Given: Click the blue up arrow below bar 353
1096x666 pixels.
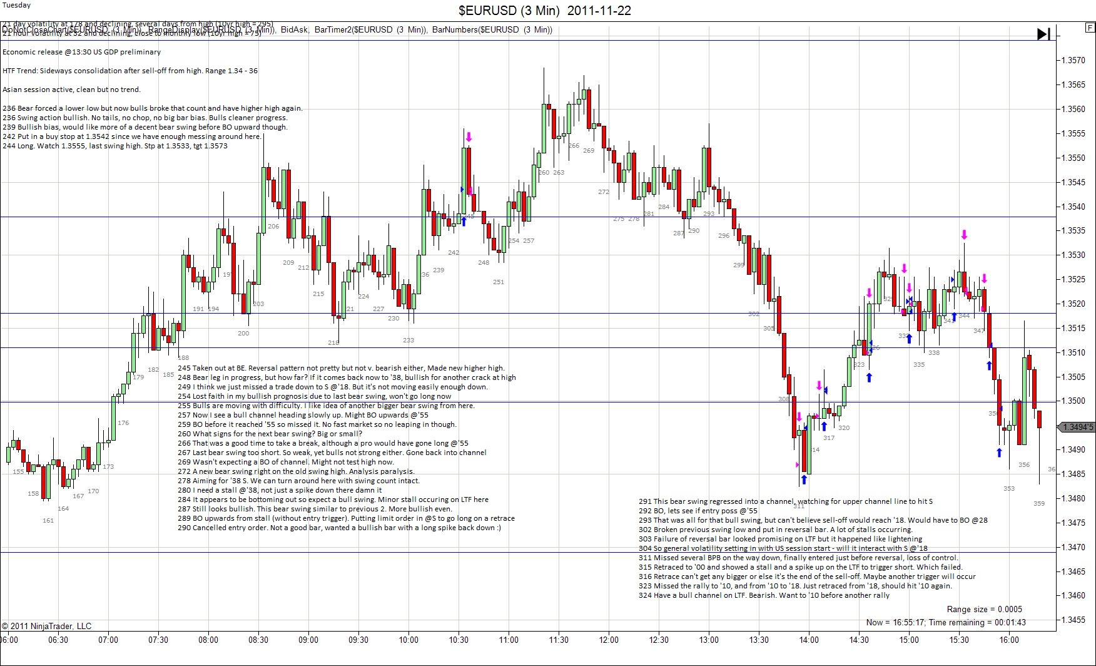Looking at the screenshot, I should pyautogui.click(x=999, y=453).
